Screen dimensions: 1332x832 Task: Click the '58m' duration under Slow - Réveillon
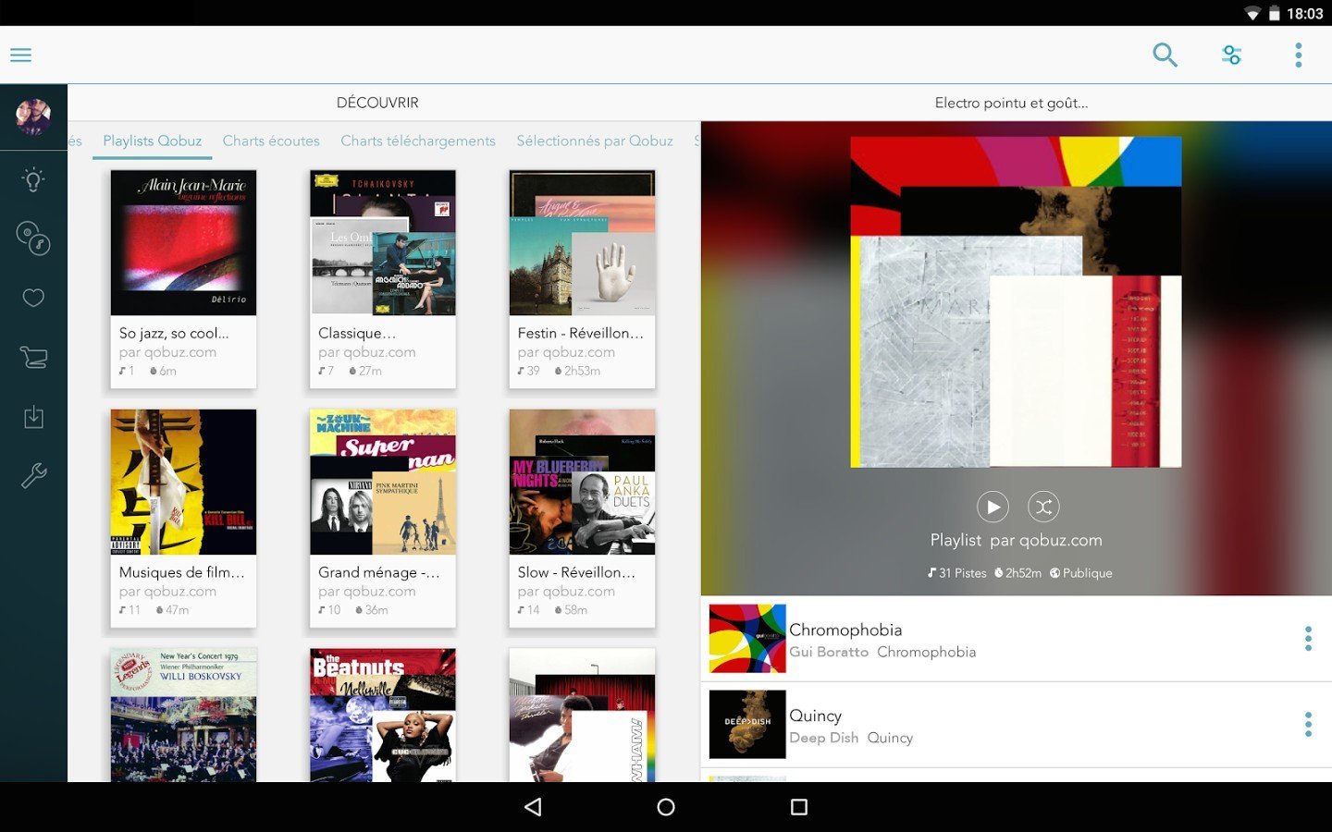tap(571, 610)
